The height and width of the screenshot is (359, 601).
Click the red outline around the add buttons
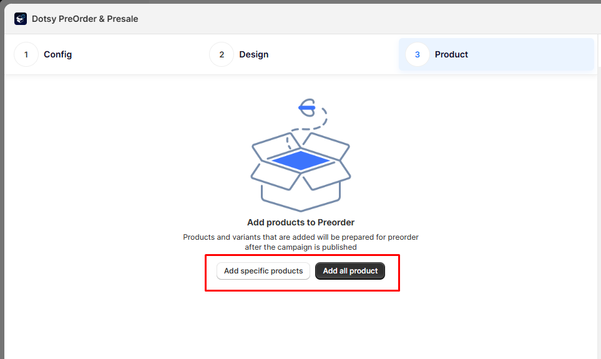206,273
